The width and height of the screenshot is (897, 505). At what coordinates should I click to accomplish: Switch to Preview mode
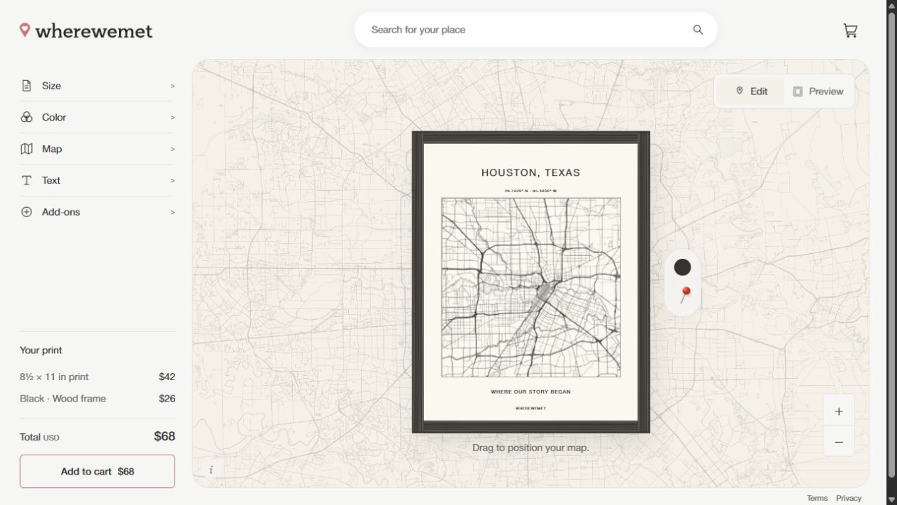(x=818, y=91)
